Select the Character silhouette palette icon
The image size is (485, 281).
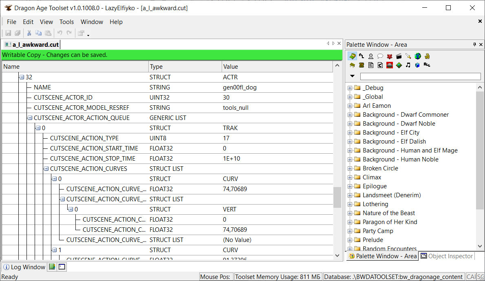371,56
